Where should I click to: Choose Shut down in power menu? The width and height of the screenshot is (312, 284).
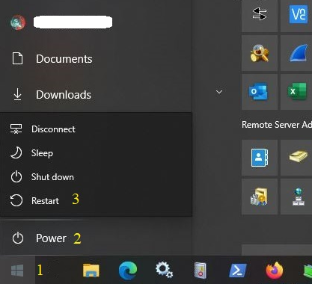96,177
